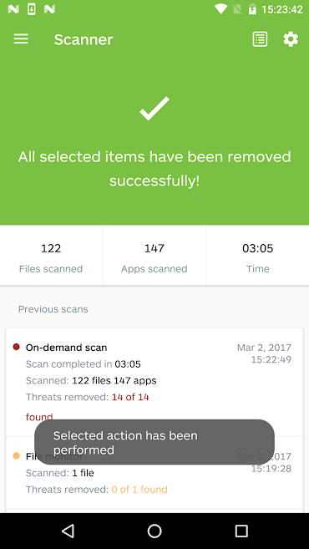Tap the Scanner title in the header
The image size is (309, 549).
pyautogui.click(x=84, y=39)
